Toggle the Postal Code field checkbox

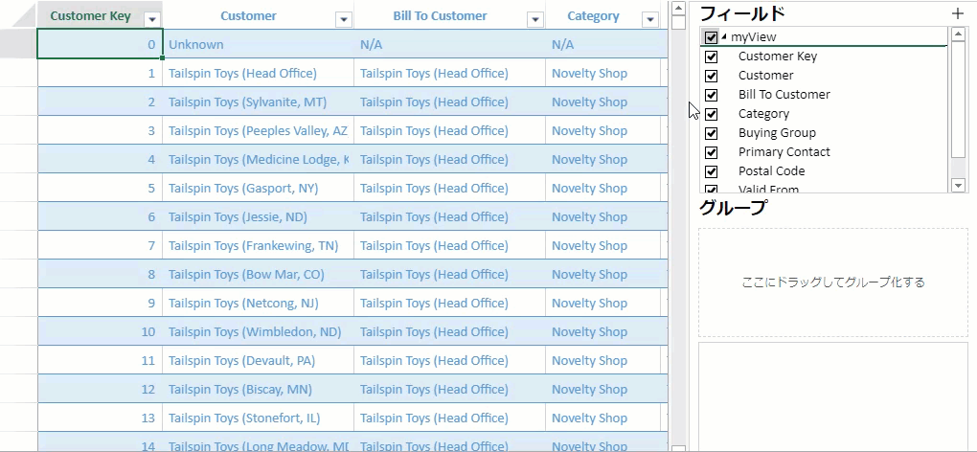(x=711, y=171)
